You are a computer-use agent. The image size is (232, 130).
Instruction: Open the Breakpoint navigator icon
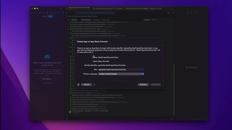coord(59,13)
